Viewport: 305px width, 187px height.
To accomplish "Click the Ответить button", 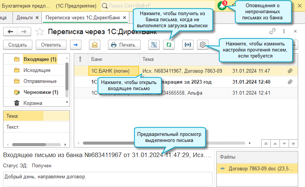I will click(x=51, y=45).
